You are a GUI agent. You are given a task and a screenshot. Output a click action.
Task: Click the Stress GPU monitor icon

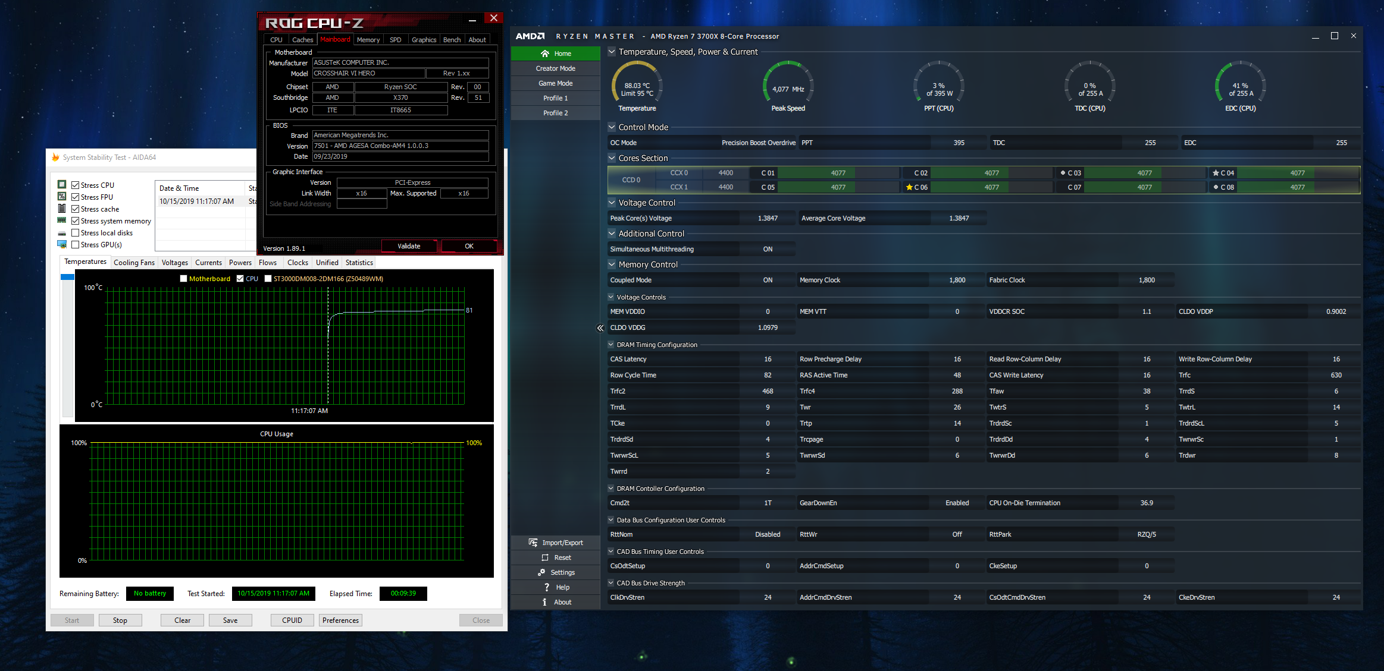(x=62, y=244)
